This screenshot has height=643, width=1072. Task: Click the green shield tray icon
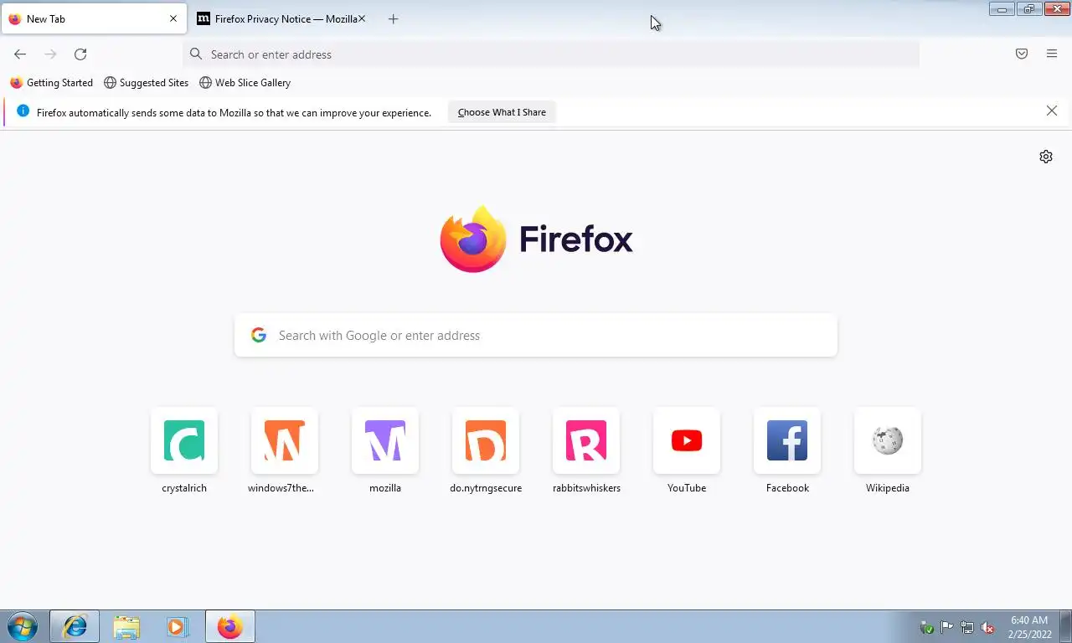[927, 627]
